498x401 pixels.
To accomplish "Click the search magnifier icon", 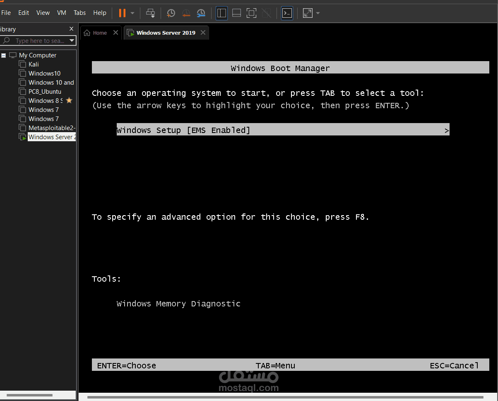I will coord(6,40).
